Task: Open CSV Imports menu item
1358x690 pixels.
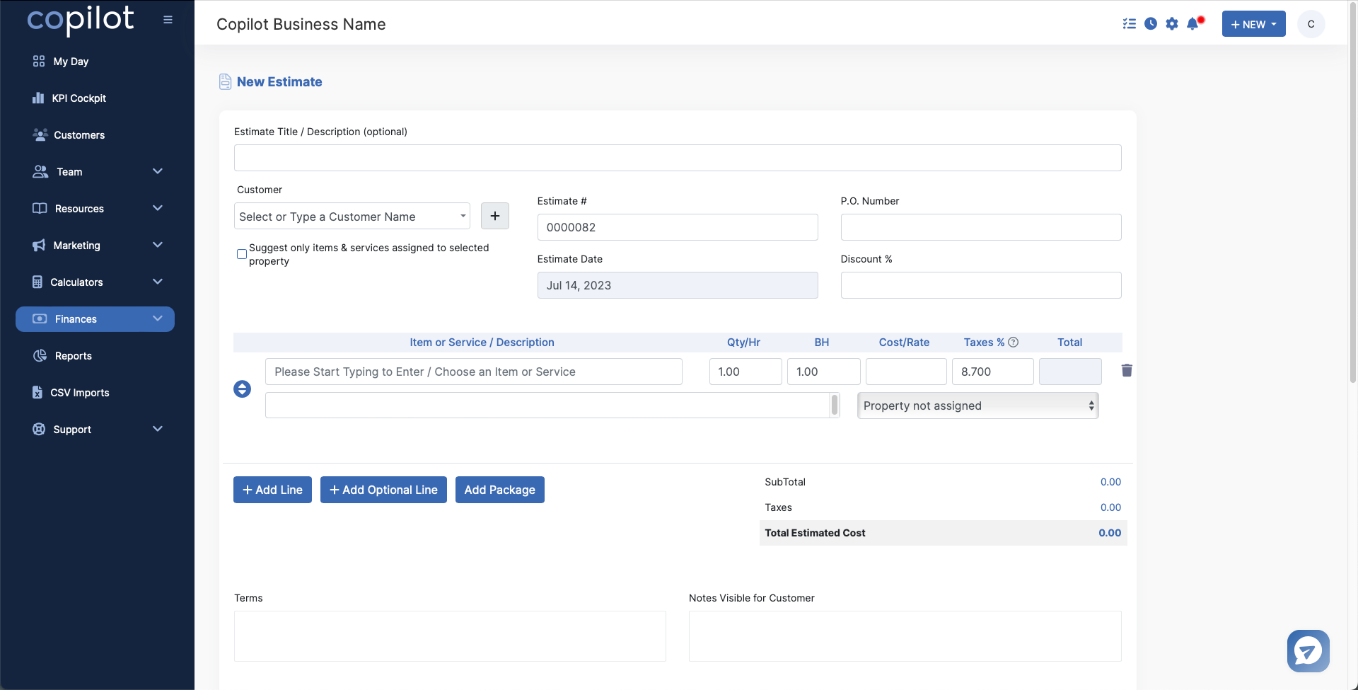Action: (x=80, y=393)
